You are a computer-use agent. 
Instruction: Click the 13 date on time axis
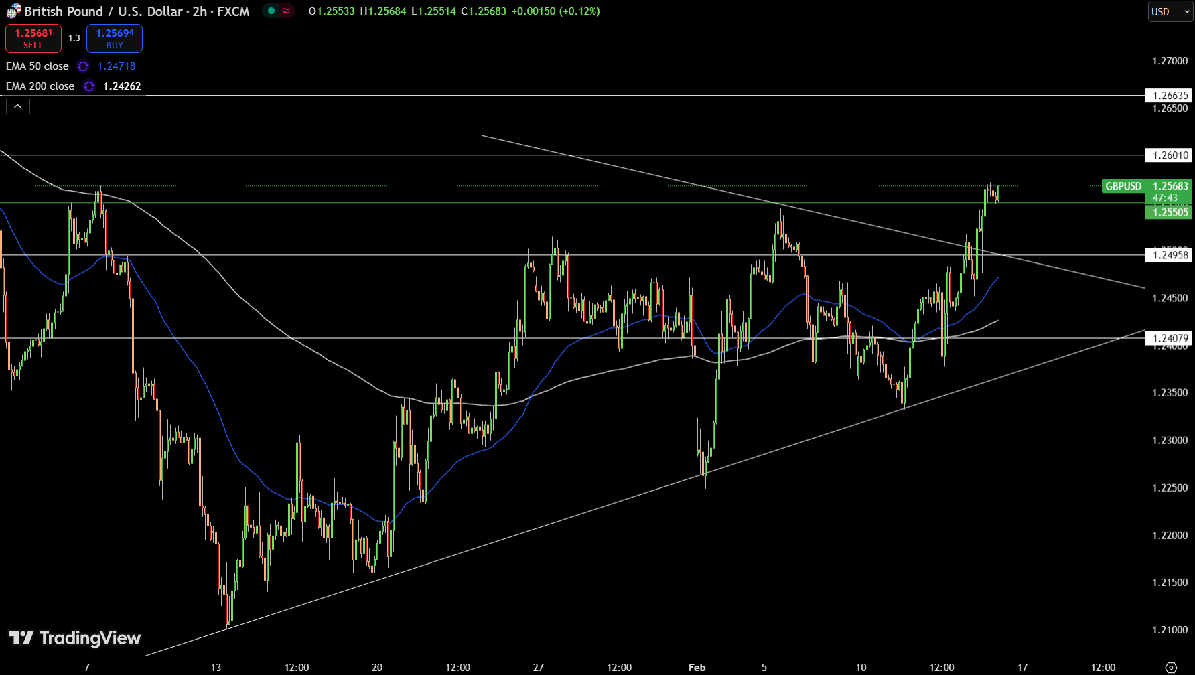216,667
